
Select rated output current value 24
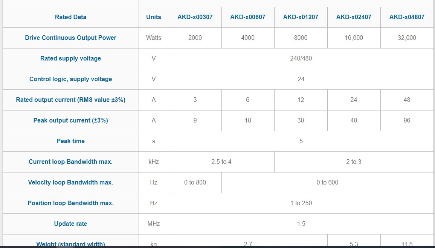354,100
